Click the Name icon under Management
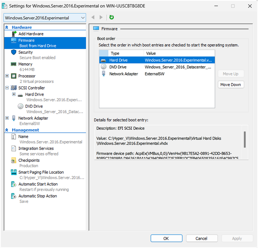 14,137
